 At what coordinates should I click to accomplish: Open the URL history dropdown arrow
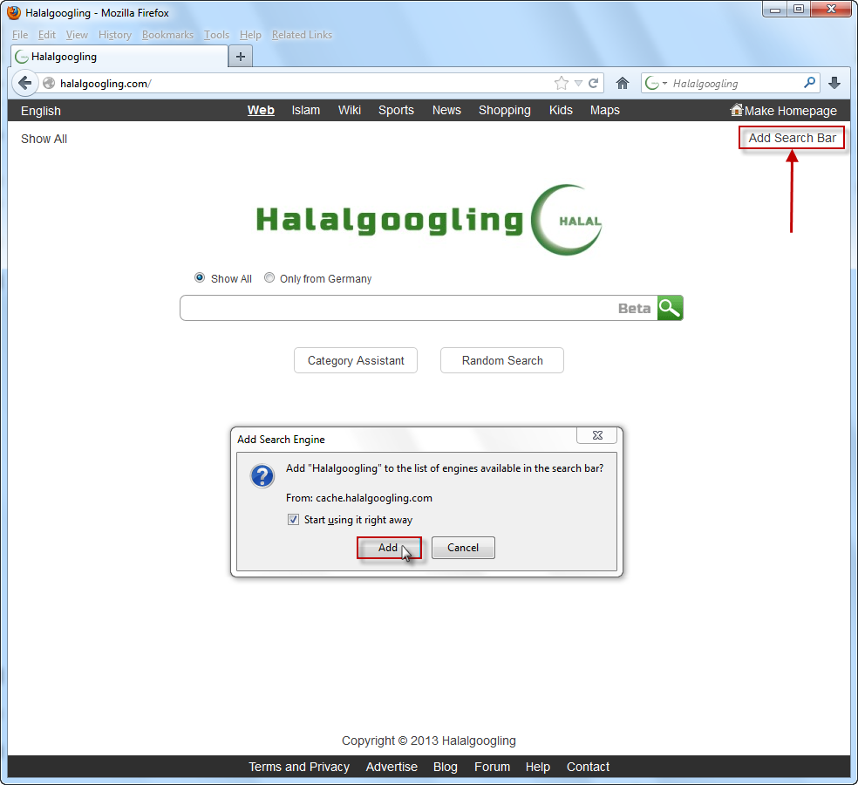(x=578, y=83)
